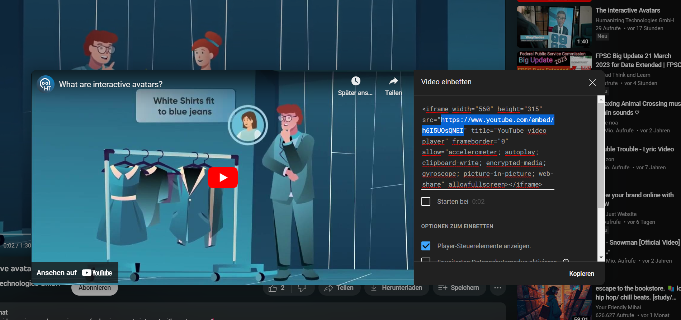
Task: Open 'escape to the bookstore' video title
Action: click(x=638, y=293)
